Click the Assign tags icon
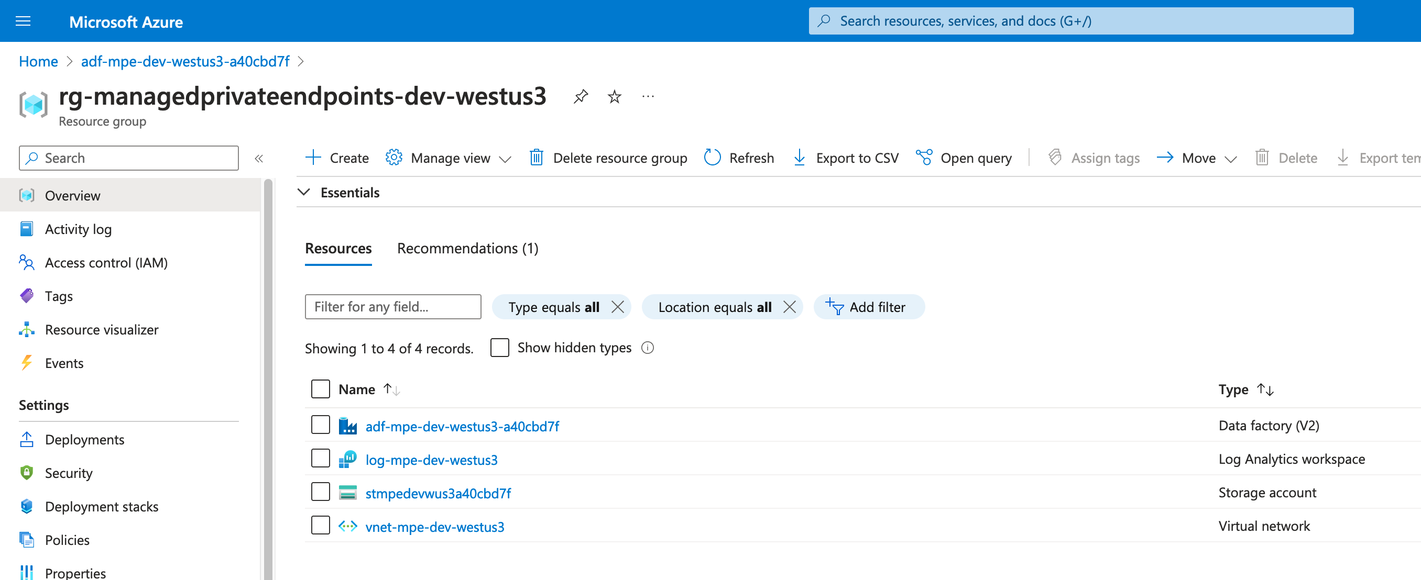The image size is (1421, 580). (x=1055, y=158)
